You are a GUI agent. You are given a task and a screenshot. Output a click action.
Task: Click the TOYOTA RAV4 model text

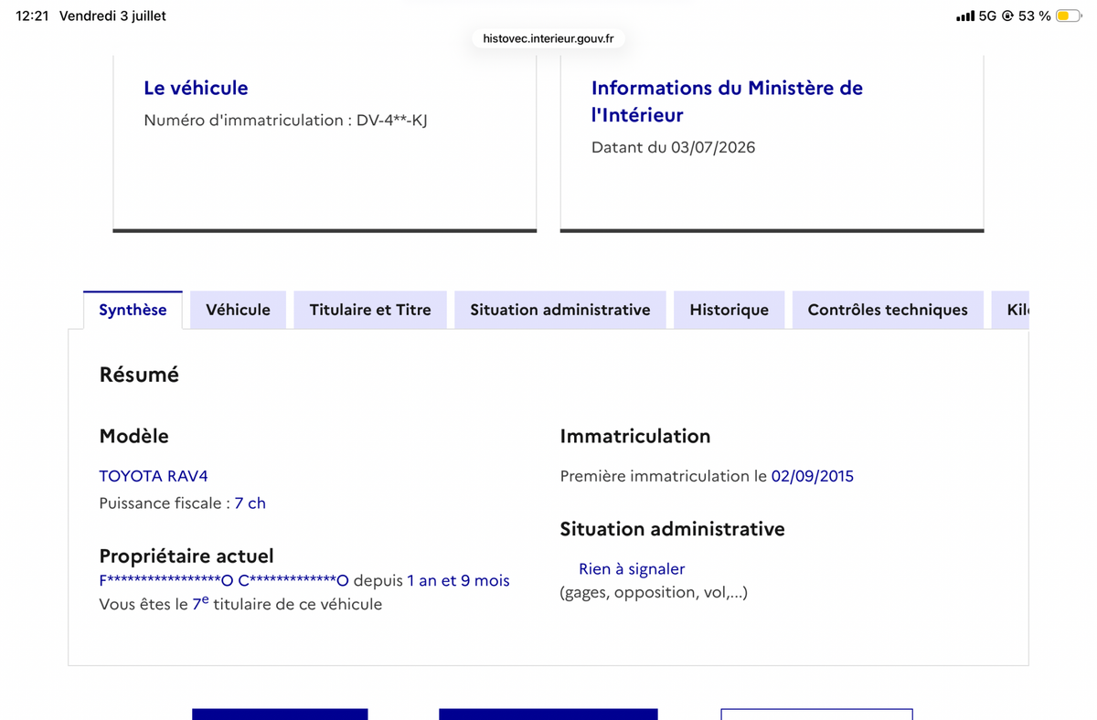tap(154, 476)
